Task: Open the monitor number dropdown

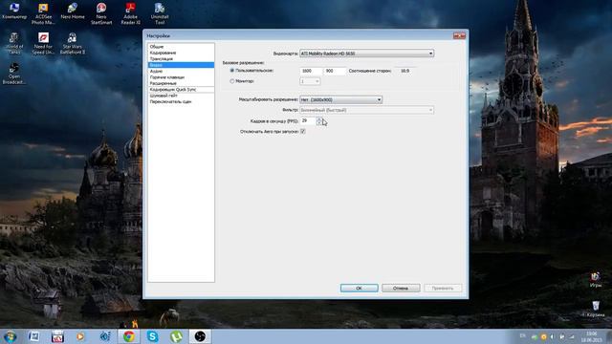Action: click(310, 81)
